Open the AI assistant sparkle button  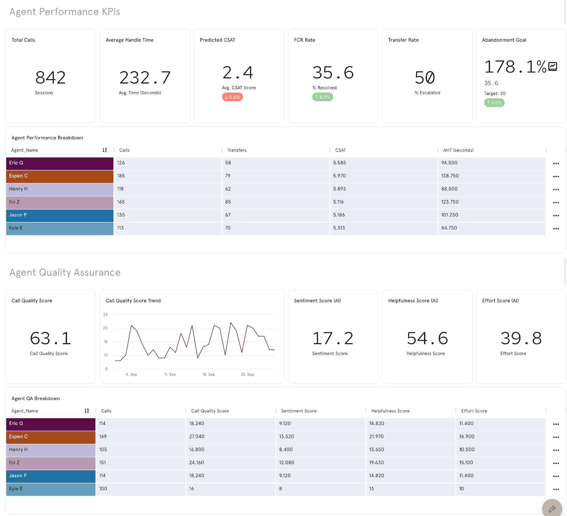(x=552, y=509)
